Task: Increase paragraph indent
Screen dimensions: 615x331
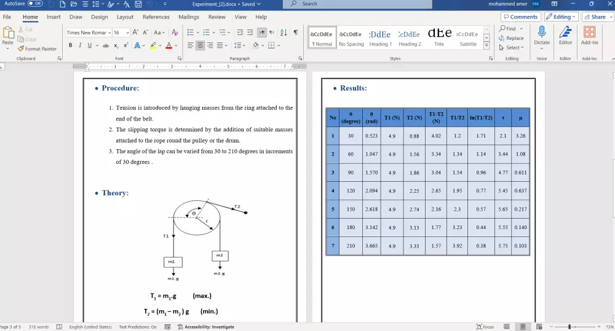Action: pos(250,33)
